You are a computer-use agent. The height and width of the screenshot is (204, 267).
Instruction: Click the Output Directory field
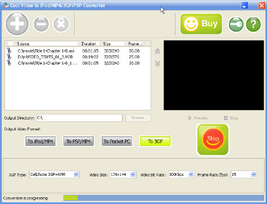[x=79, y=118]
